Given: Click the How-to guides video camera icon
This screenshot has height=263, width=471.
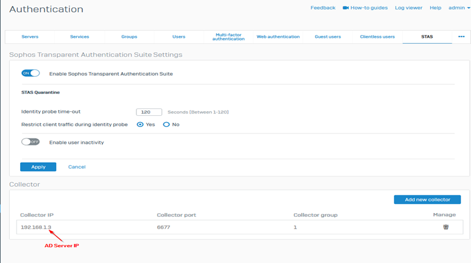Looking at the screenshot, I should [x=346, y=8].
